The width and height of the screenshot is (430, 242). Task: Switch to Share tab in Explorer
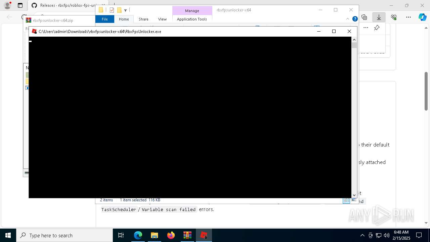coord(143,19)
